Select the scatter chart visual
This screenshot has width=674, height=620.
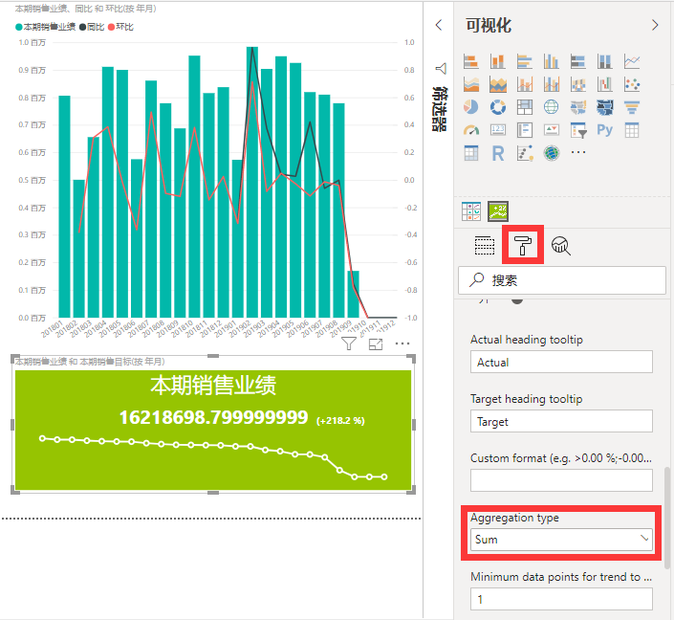tap(632, 84)
